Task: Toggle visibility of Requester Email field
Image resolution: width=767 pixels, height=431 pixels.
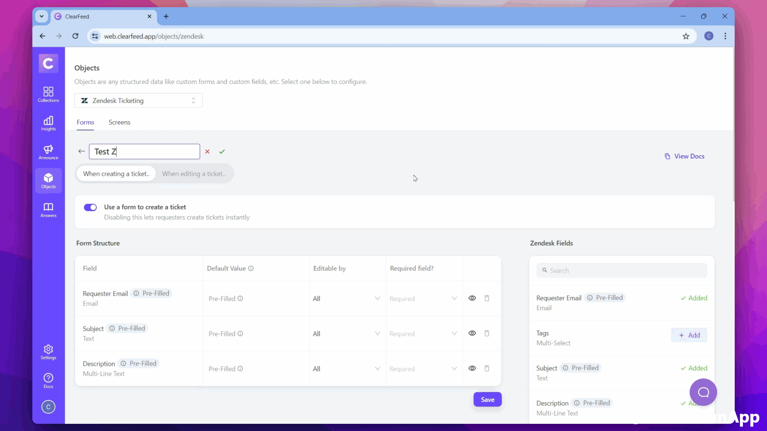Action: pos(472,298)
